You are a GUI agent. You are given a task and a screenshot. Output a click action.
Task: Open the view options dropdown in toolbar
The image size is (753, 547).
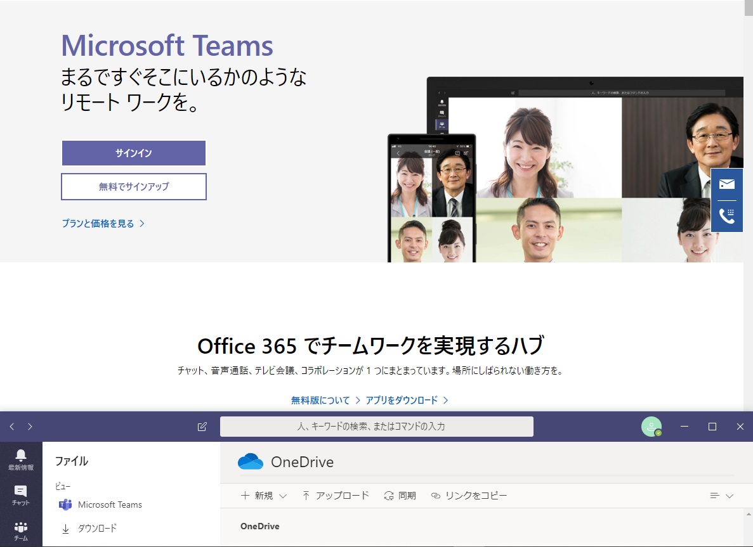(x=721, y=496)
